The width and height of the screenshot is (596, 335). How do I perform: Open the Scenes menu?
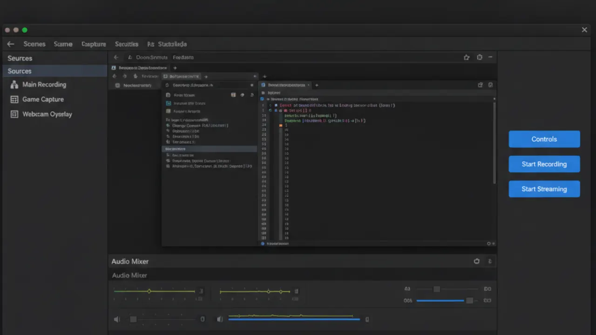pos(34,44)
